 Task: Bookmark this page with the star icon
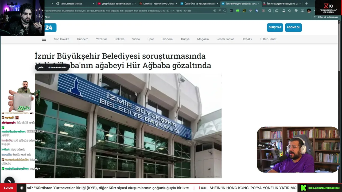(x=225, y=11)
